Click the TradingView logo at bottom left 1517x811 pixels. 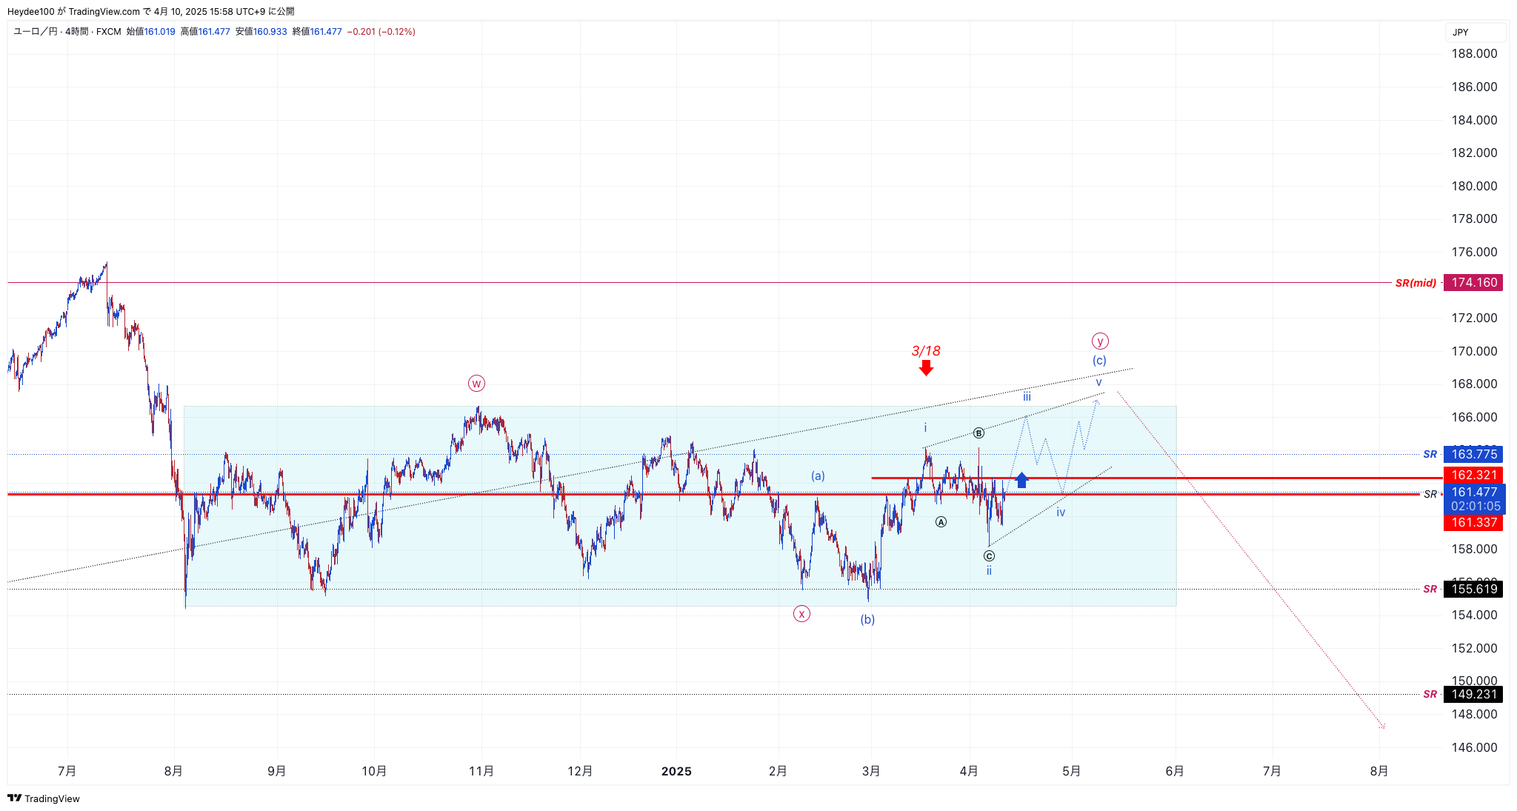coord(44,798)
